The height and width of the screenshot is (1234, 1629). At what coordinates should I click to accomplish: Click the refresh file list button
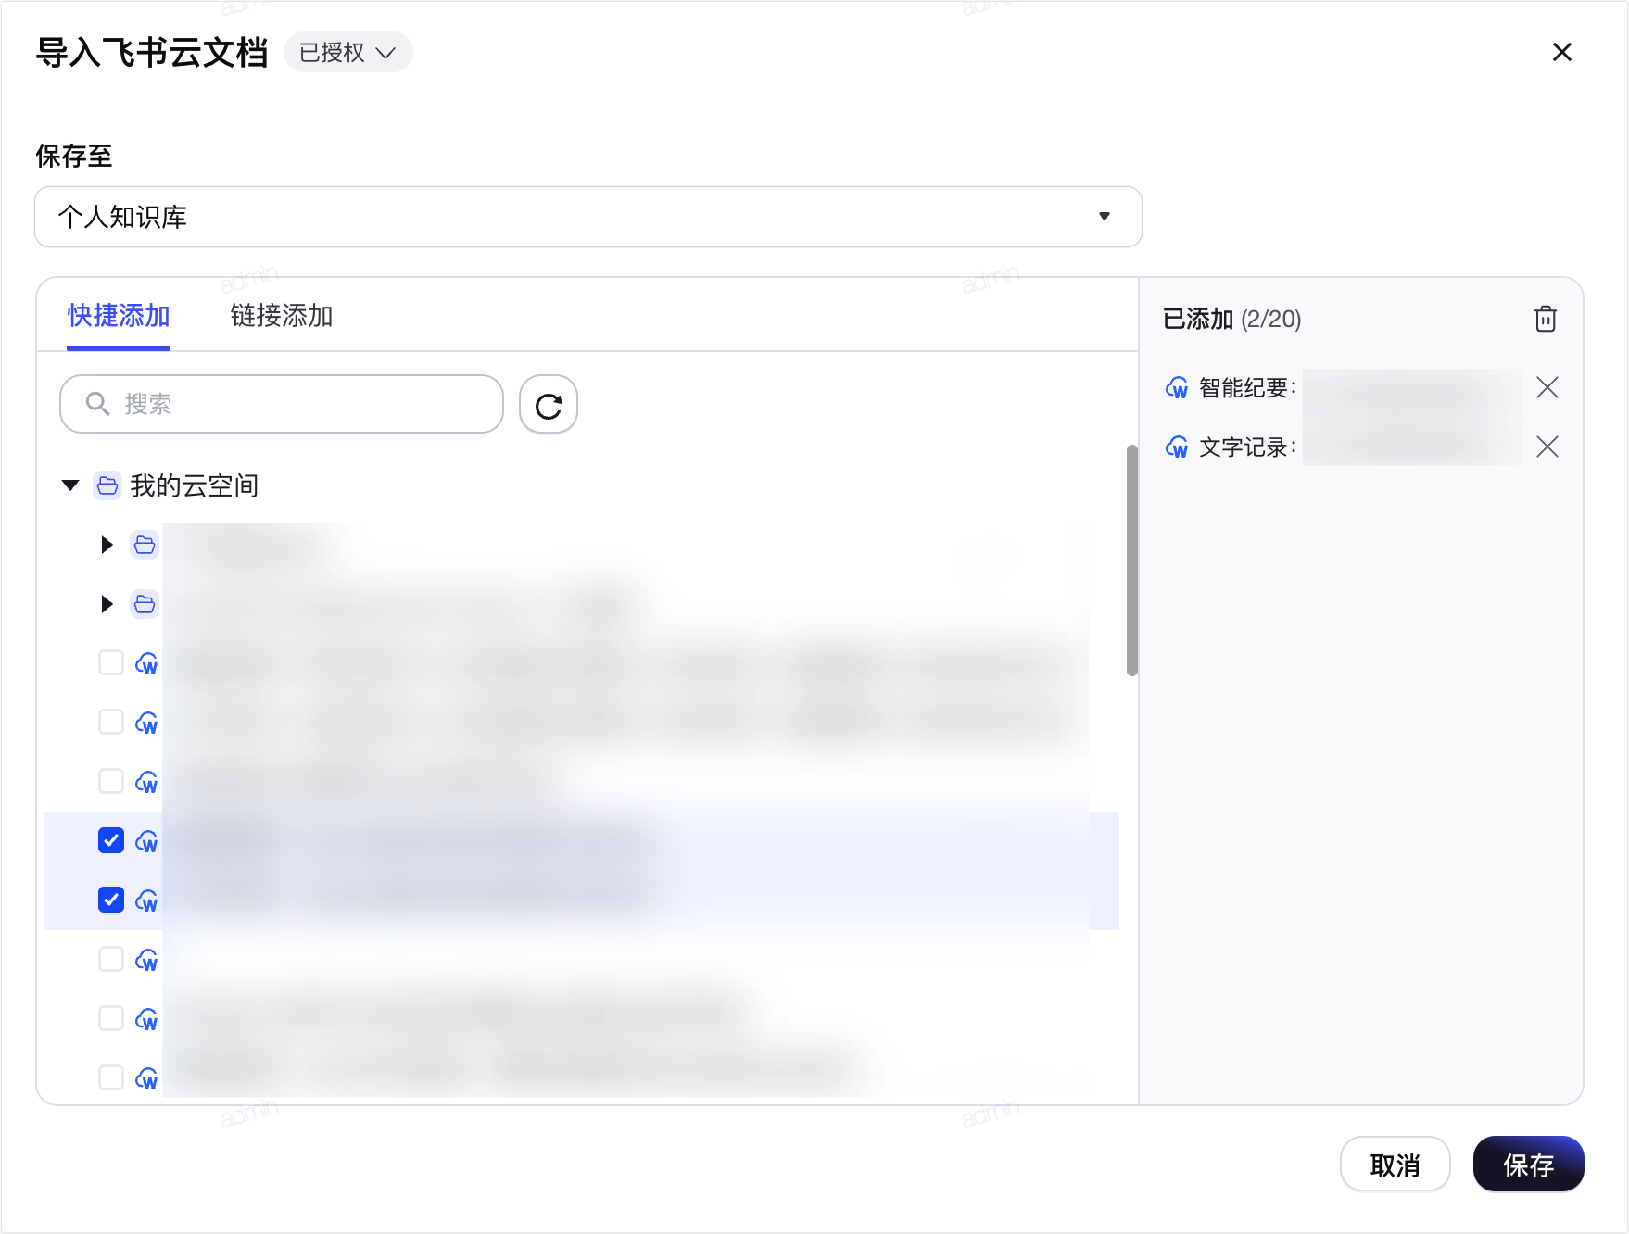coord(549,404)
